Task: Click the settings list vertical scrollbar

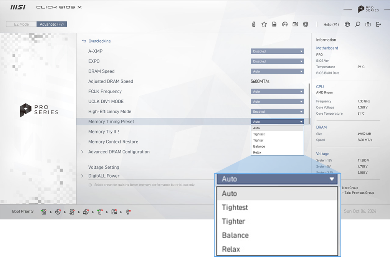Action: click(309, 100)
